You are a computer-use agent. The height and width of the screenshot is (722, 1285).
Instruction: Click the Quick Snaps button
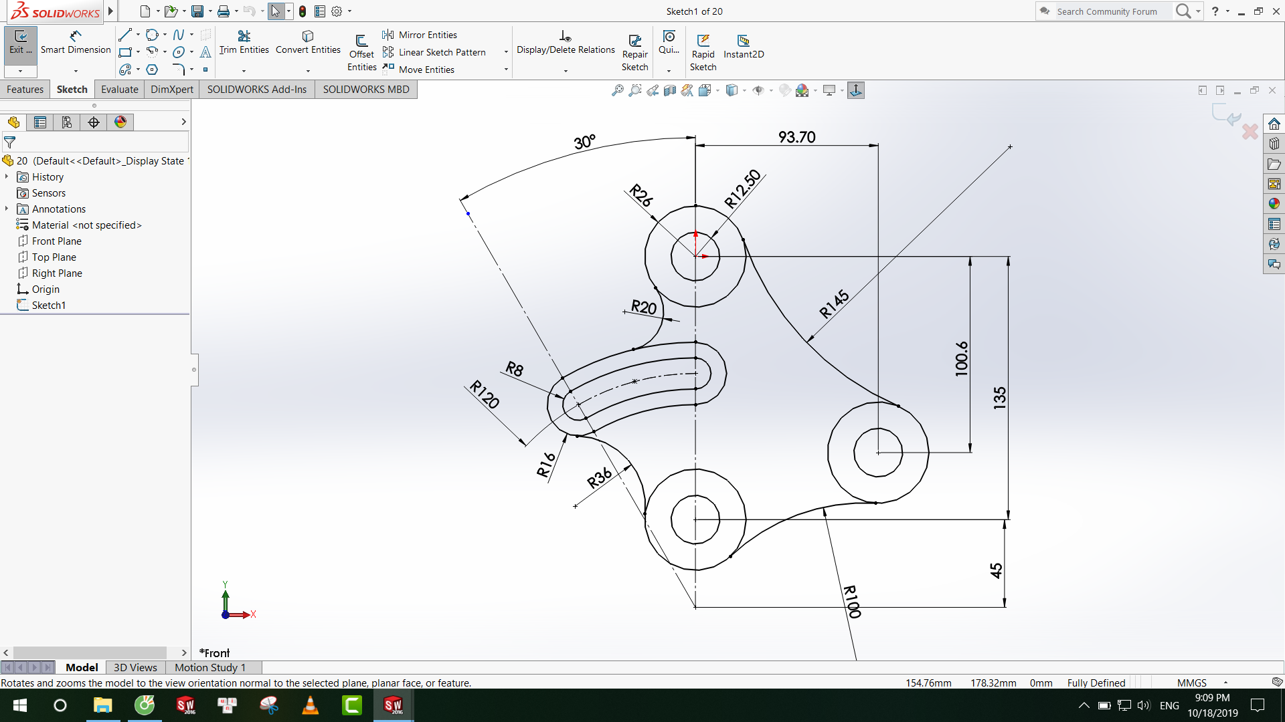(x=669, y=42)
